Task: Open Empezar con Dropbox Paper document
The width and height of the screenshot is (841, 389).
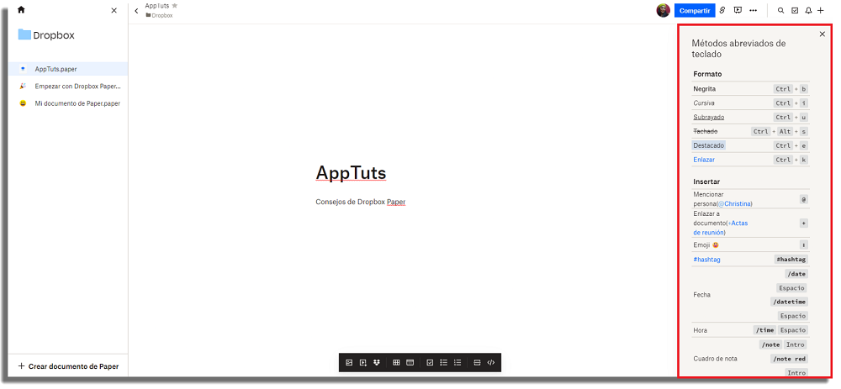Action: pyautogui.click(x=67, y=86)
